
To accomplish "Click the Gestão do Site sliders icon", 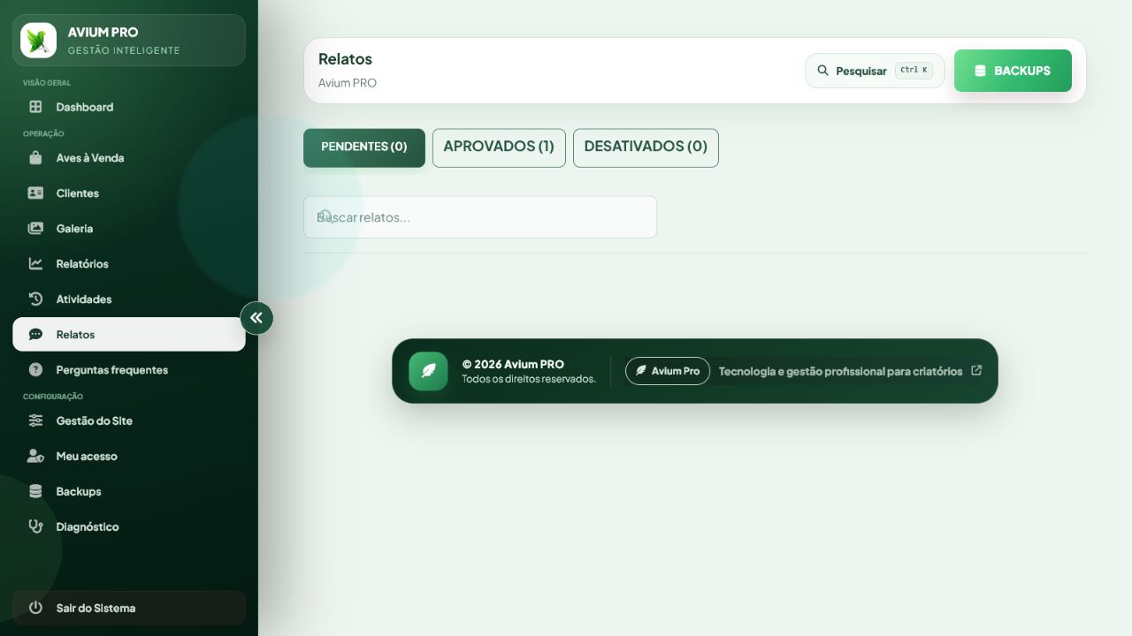I will tap(35, 420).
